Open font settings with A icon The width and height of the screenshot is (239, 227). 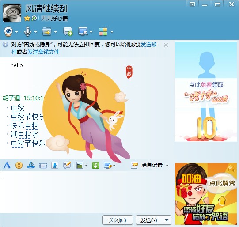coord(7,165)
